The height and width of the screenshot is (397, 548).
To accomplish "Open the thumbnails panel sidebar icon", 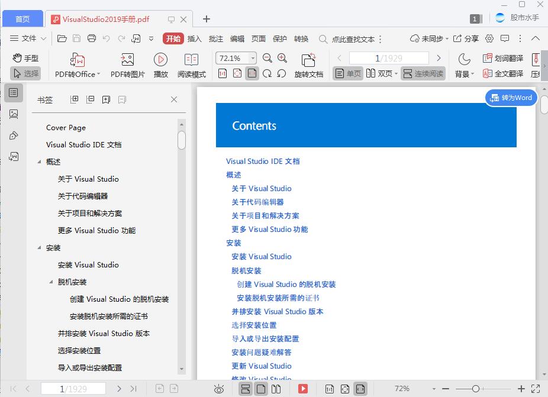I will click(x=14, y=114).
